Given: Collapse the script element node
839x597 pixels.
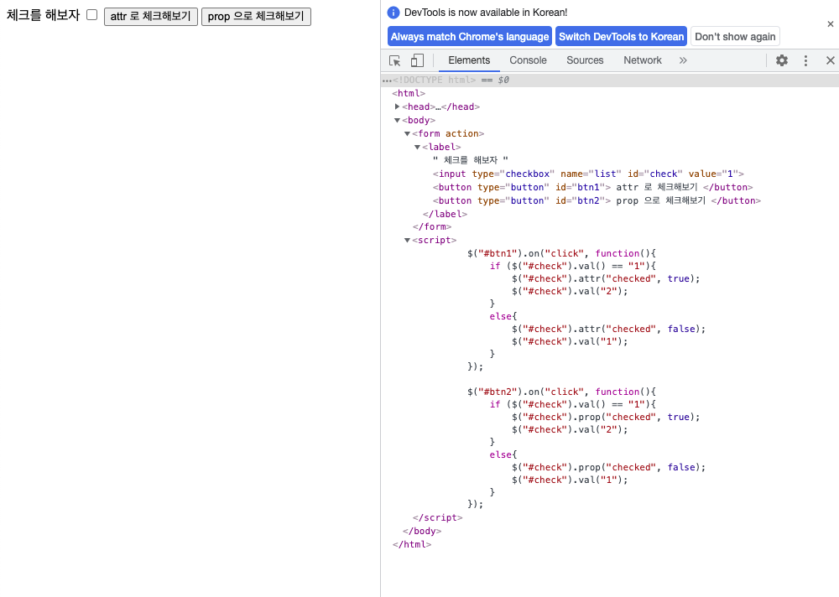Looking at the screenshot, I should tap(407, 240).
